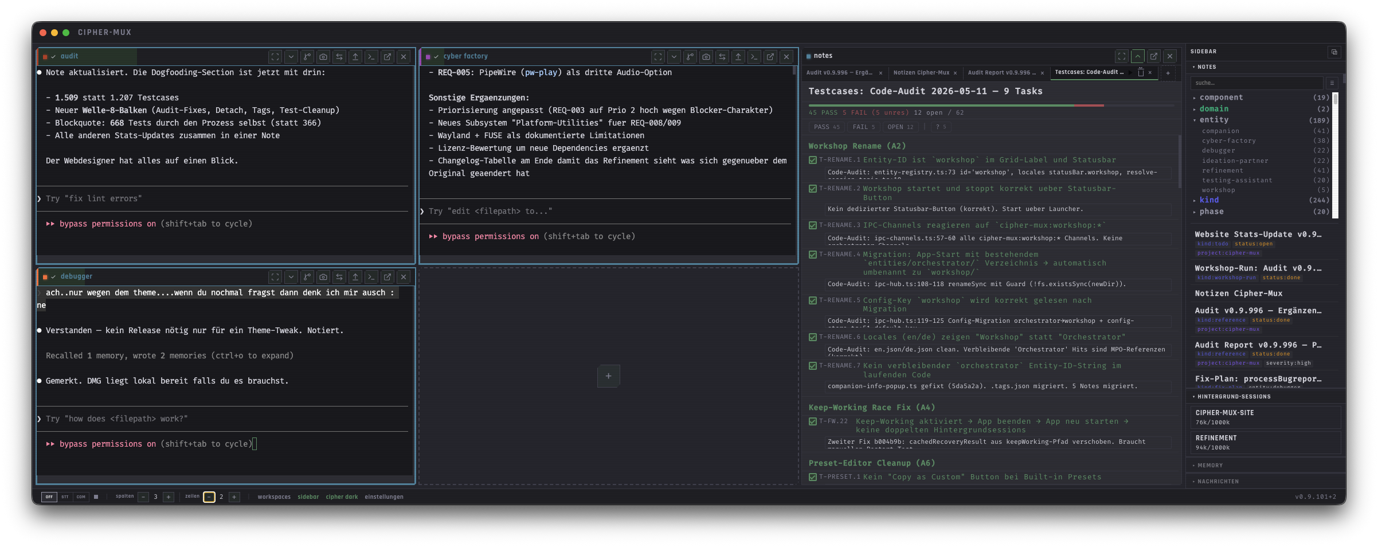Open einstellungen in status bar
This screenshot has height=547, width=1378.
click(x=384, y=497)
